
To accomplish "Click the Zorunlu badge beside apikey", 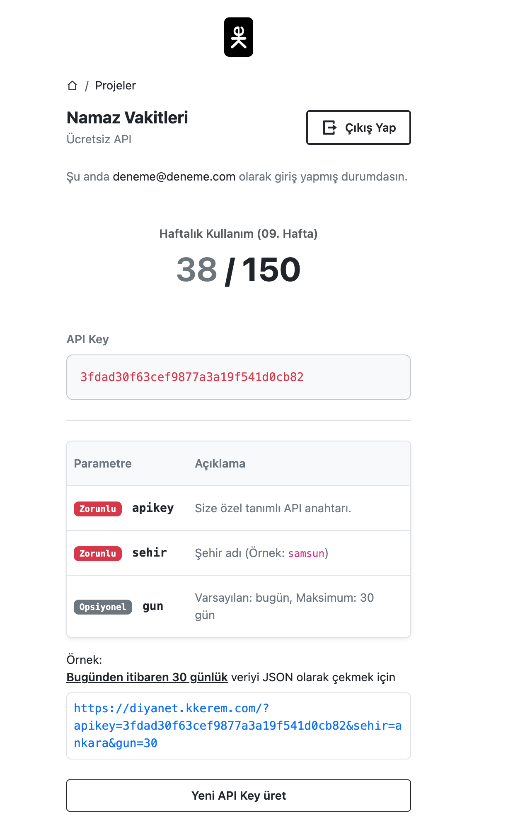I will click(98, 509).
